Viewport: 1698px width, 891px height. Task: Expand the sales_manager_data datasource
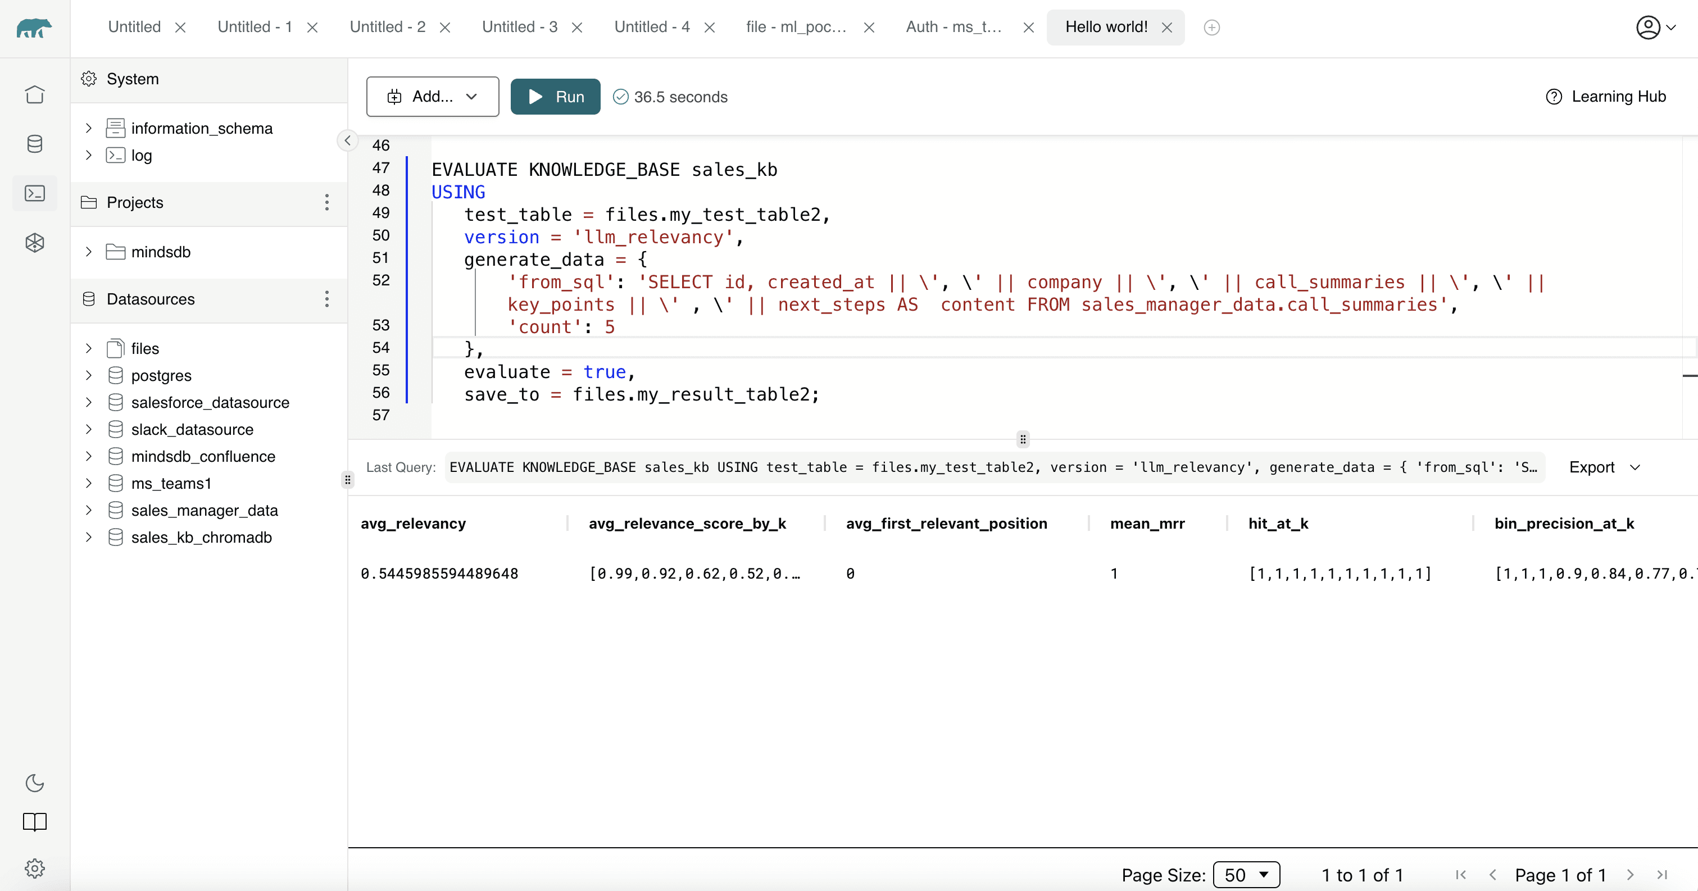pyautogui.click(x=88, y=510)
